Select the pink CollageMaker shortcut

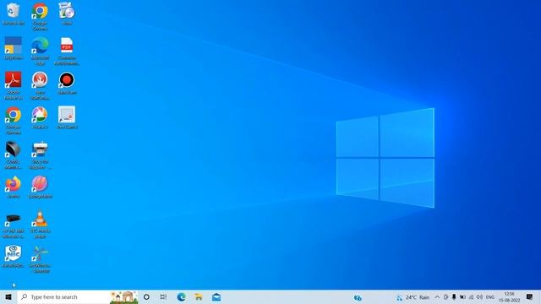tap(40, 187)
